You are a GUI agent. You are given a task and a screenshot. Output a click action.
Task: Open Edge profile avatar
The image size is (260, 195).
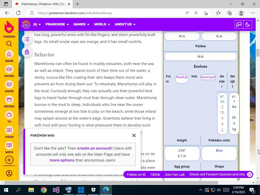(241, 13)
